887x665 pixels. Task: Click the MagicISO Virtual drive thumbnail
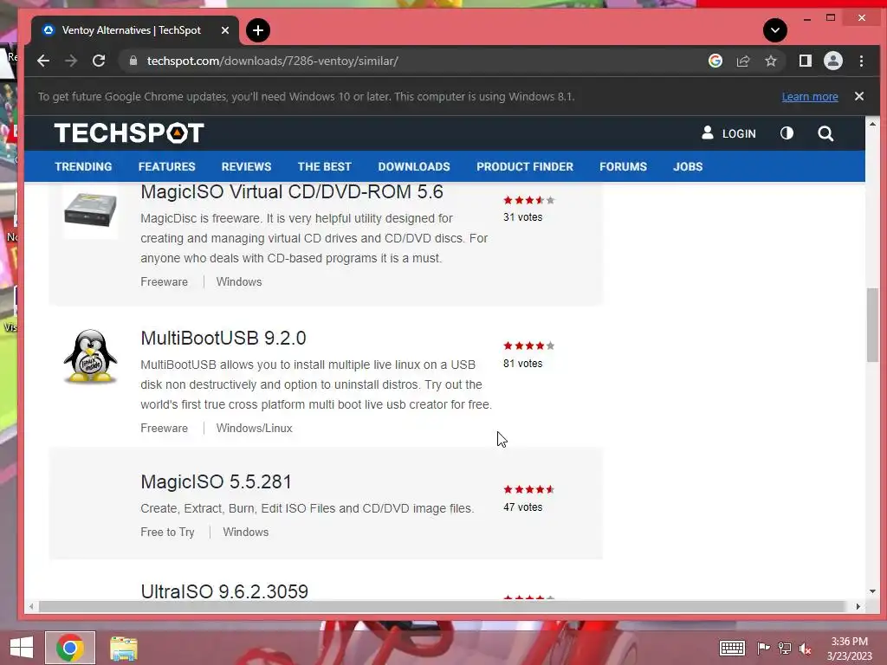coord(90,210)
